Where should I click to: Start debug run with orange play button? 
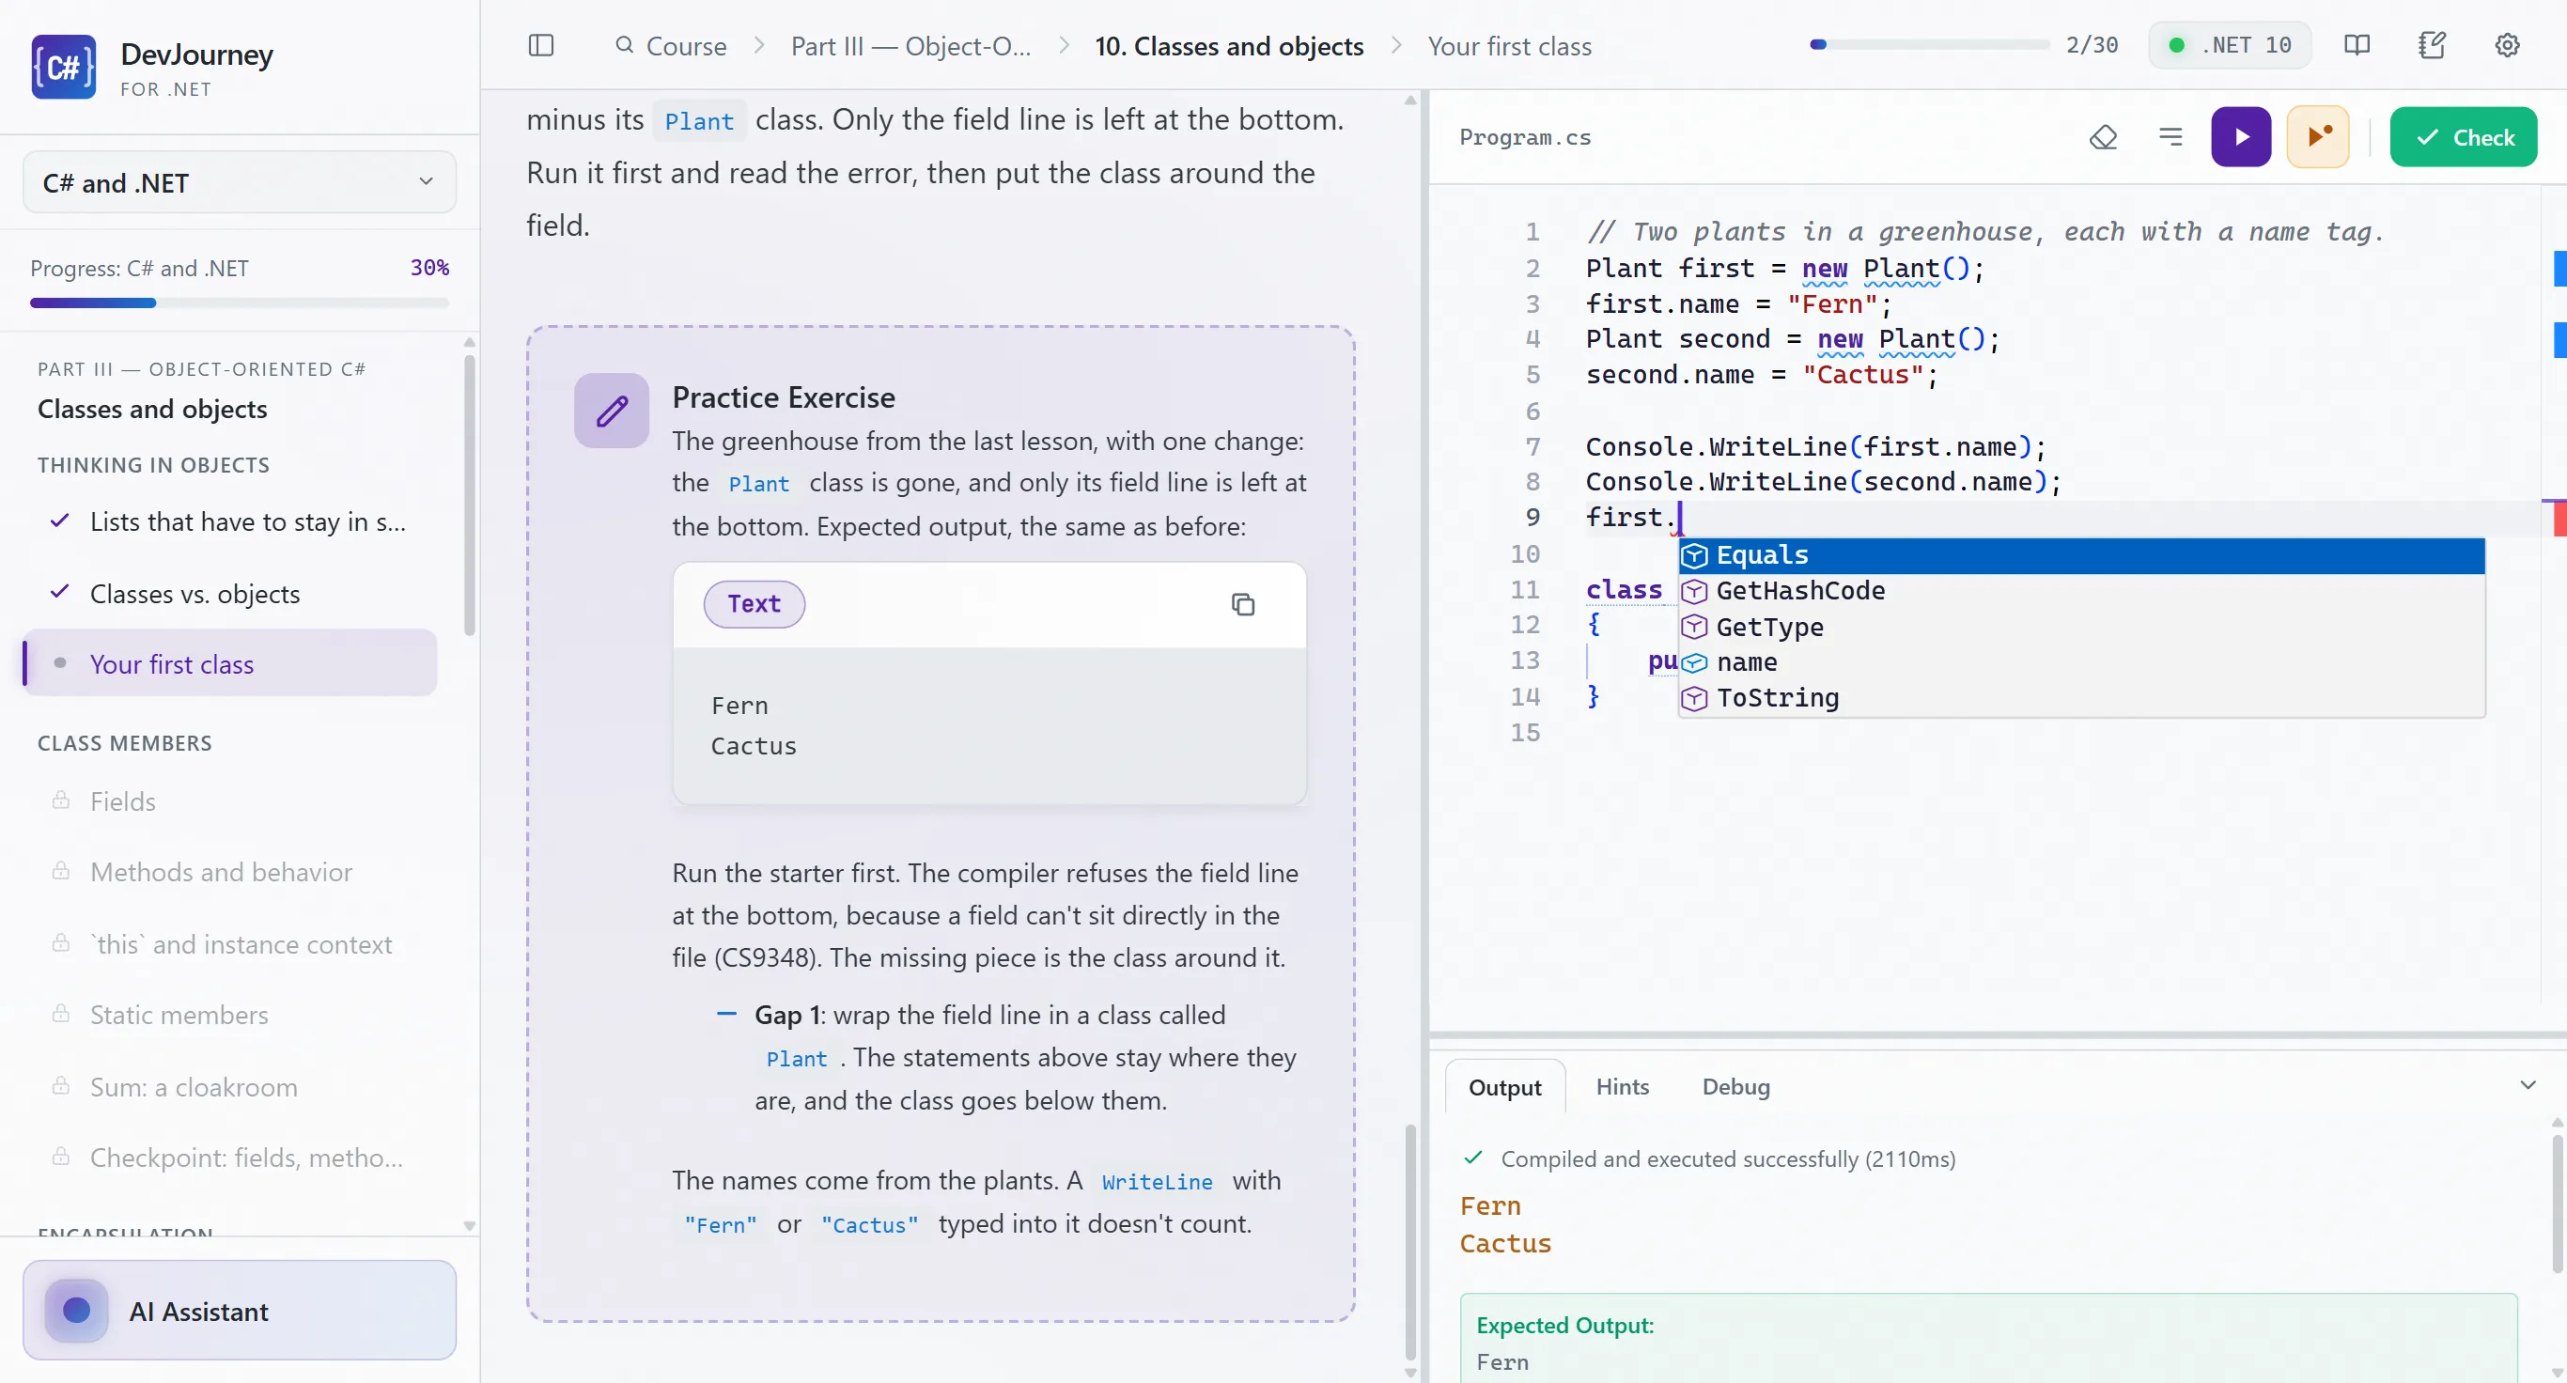[x=2318, y=137]
